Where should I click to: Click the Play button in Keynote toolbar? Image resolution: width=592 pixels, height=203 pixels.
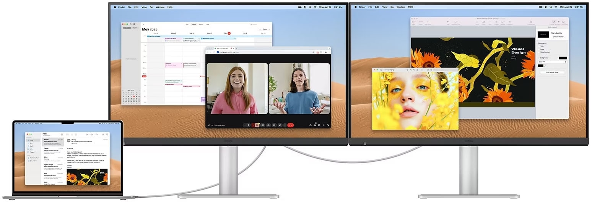[x=448, y=22]
